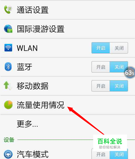The height and width of the screenshot is (159, 135).
Task: Open 通话设置 call settings
Action: pyautogui.click(x=67, y=10)
